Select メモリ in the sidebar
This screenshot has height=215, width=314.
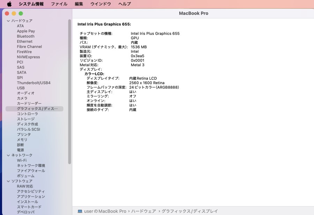pyautogui.click(x=23, y=140)
